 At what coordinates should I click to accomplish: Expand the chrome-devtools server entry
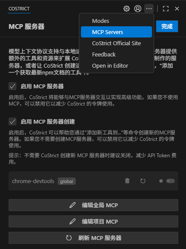click(33, 181)
